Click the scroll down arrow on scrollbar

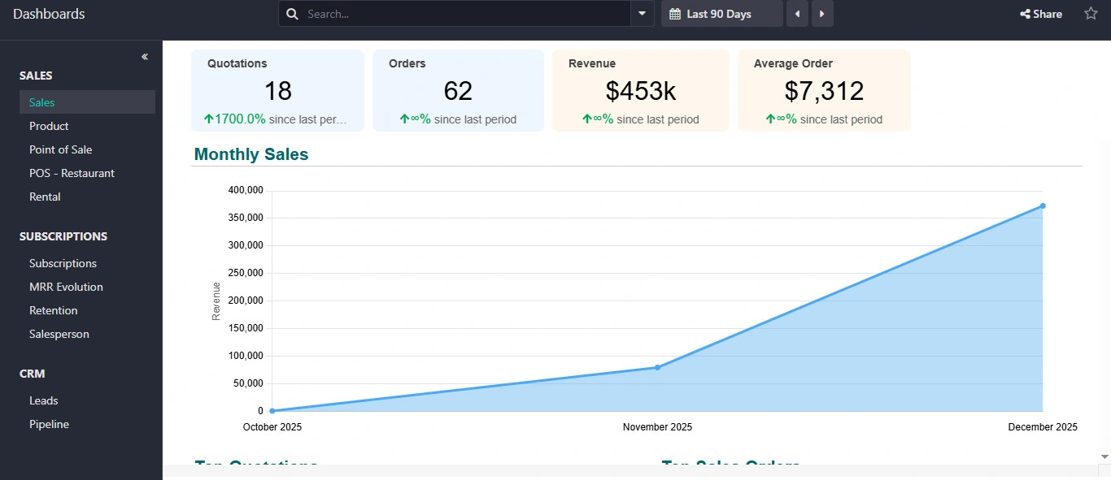1104,457
